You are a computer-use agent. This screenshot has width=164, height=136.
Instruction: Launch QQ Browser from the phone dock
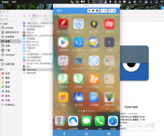(x=73, y=121)
